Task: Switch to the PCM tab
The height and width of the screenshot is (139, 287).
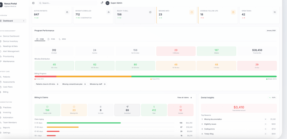Action: [x=51, y=39]
